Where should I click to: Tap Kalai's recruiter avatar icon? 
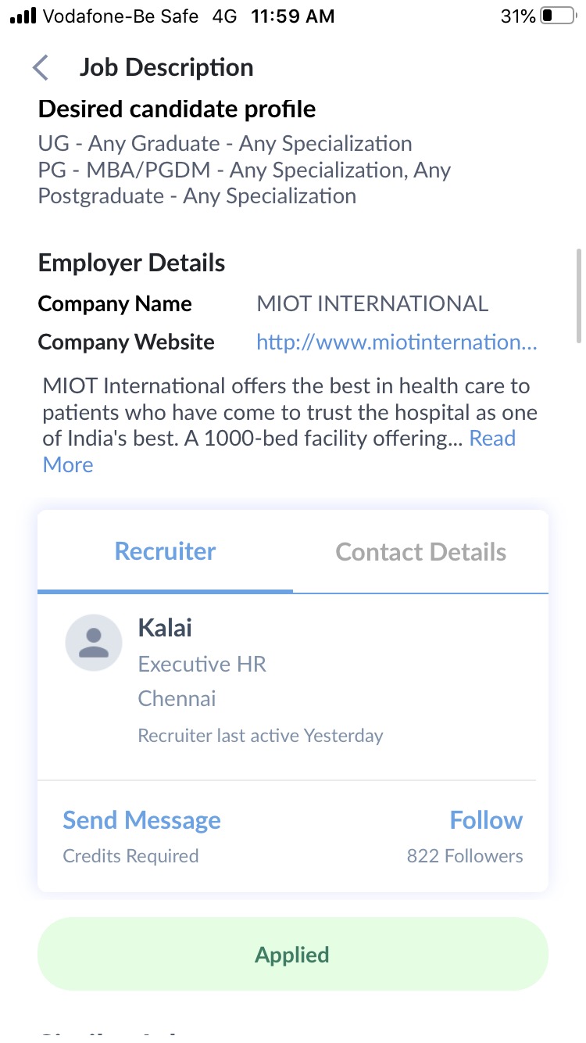pyautogui.click(x=94, y=643)
